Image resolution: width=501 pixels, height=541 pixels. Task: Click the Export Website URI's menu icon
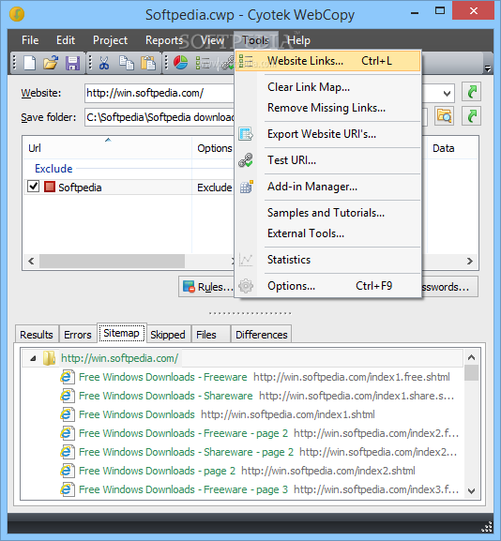tap(246, 134)
